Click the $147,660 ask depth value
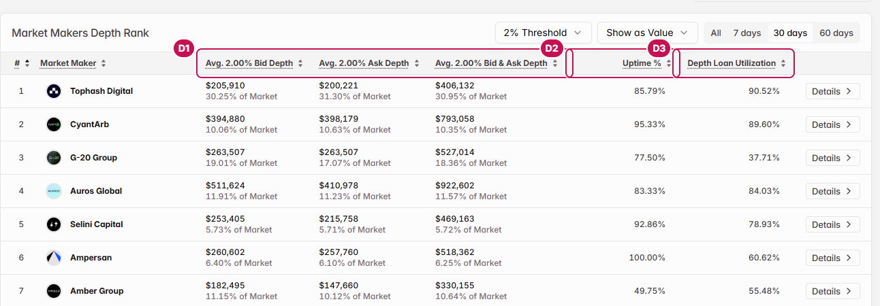The height and width of the screenshot is (306, 880). coord(339,286)
